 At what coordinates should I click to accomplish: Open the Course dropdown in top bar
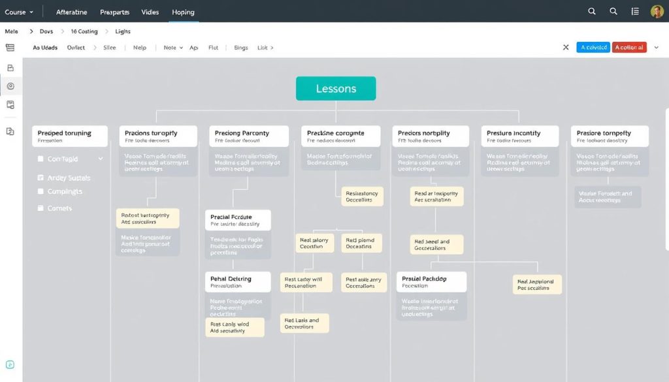[x=19, y=12]
